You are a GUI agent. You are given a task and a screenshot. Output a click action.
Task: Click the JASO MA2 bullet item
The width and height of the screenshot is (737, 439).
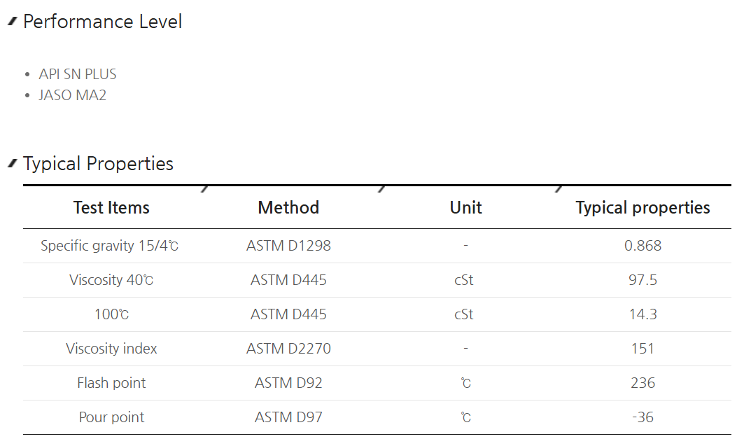72,95
